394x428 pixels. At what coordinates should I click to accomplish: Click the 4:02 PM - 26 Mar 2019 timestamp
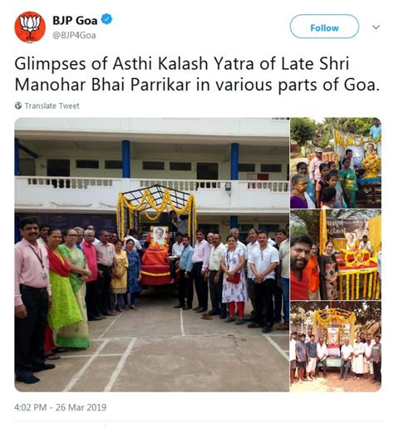pyautogui.click(x=60, y=407)
